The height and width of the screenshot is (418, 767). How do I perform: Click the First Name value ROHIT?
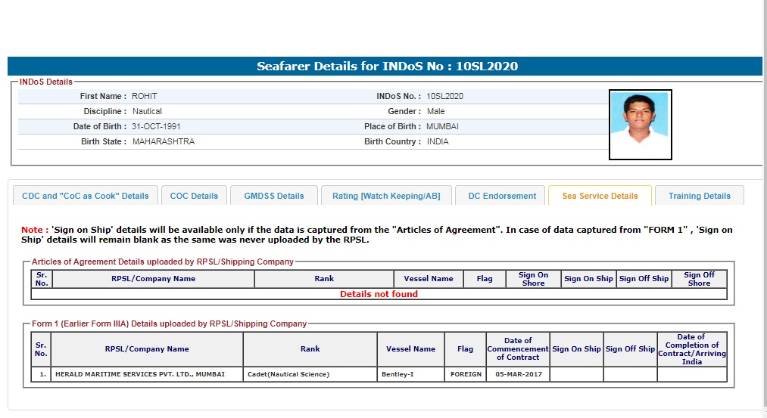click(145, 96)
